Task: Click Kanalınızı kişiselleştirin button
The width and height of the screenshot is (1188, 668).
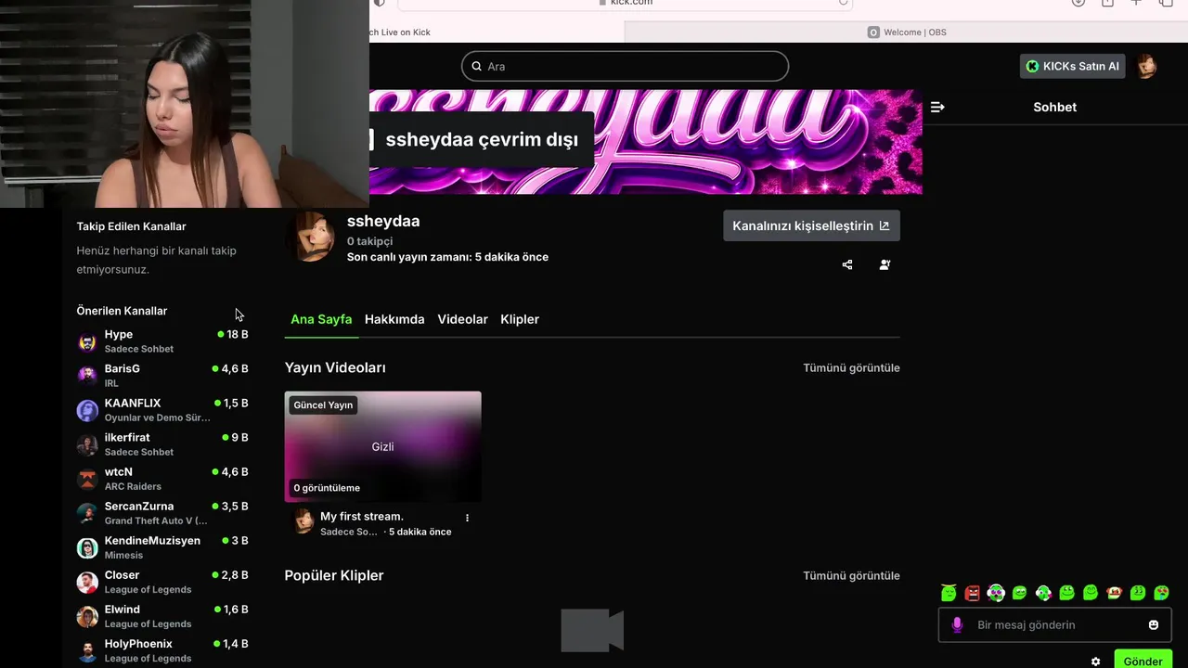Action: coord(811,225)
